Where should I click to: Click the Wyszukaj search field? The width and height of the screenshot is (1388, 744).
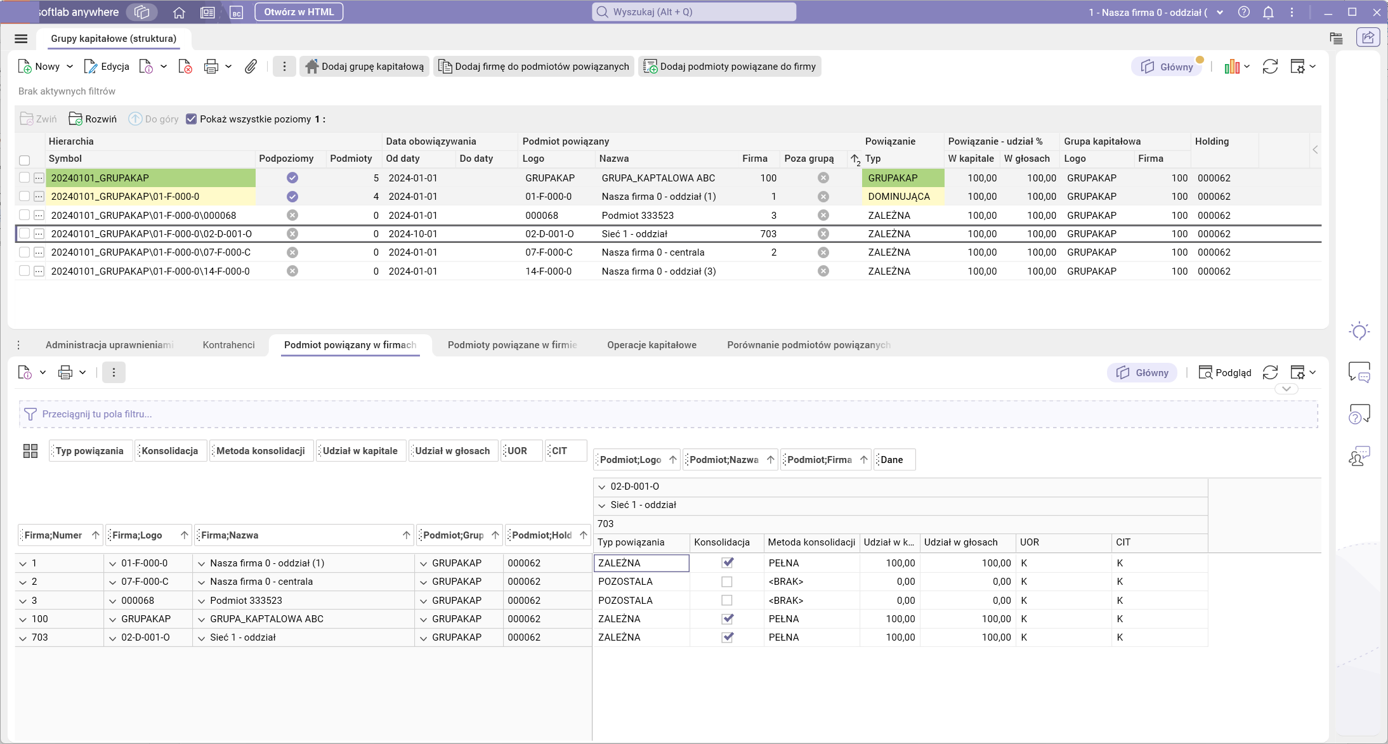tap(694, 12)
